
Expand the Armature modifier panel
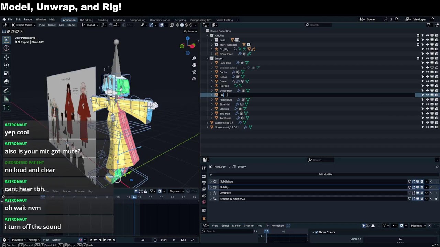tap(211, 193)
